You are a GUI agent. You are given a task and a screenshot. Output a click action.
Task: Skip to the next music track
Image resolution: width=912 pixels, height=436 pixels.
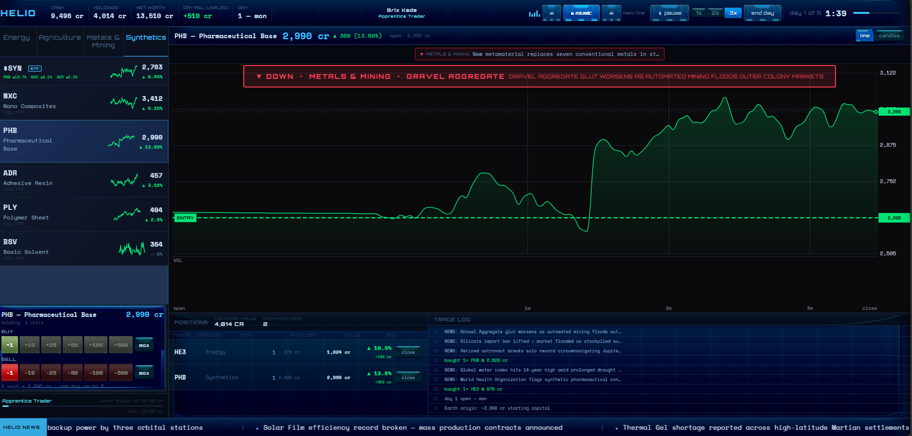[x=612, y=13]
